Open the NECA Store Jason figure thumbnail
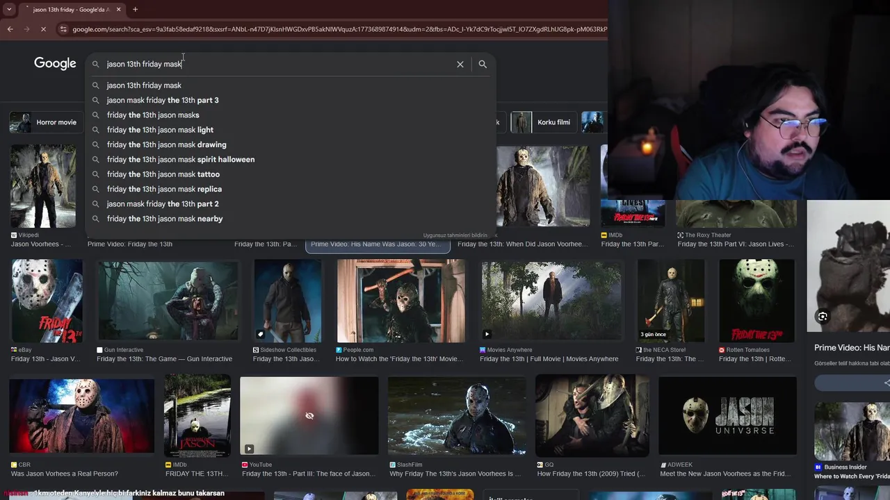The height and width of the screenshot is (500, 890). [x=671, y=301]
